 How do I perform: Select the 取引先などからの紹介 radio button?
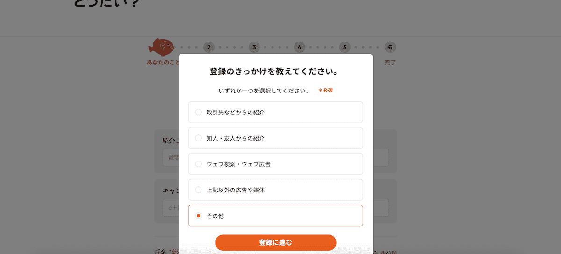[198, 112]
